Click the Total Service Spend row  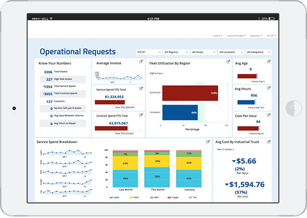63,86
